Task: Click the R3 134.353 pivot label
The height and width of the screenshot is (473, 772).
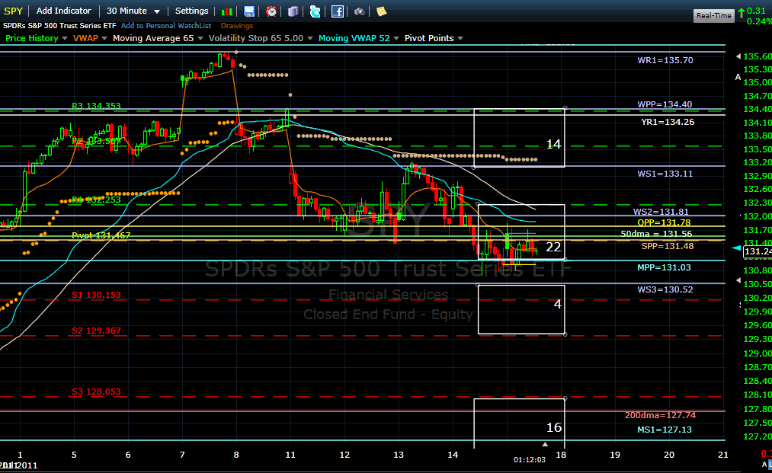Action: (x=96, y=106)
